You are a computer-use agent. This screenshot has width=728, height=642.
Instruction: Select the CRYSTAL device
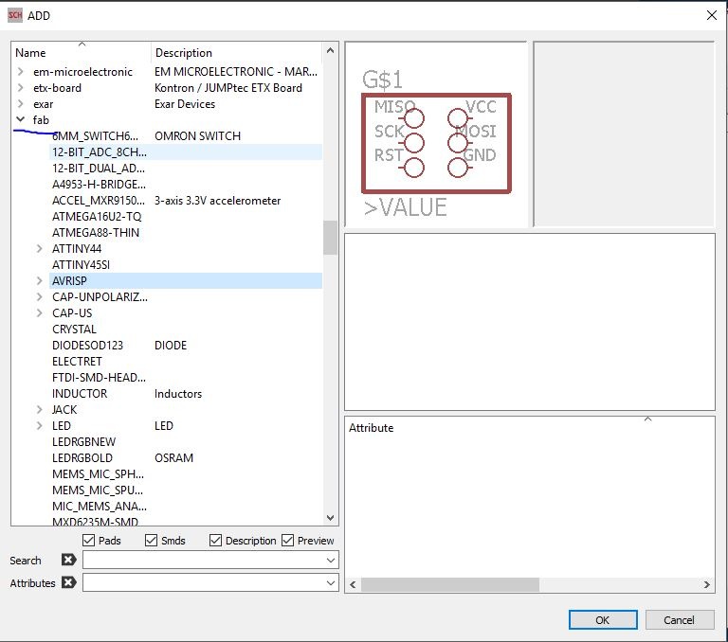[74, 329]
